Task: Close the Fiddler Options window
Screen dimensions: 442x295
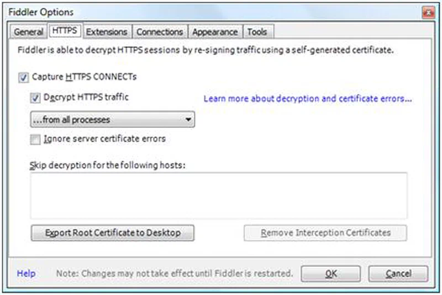Action: pyautogui.click(x=428, y=13)
